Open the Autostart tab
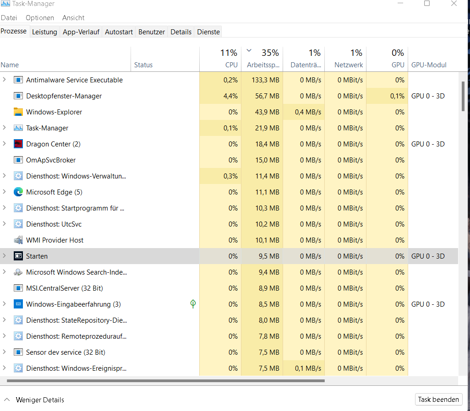Viewport: 470px width, 411px height. coord(119,32)
